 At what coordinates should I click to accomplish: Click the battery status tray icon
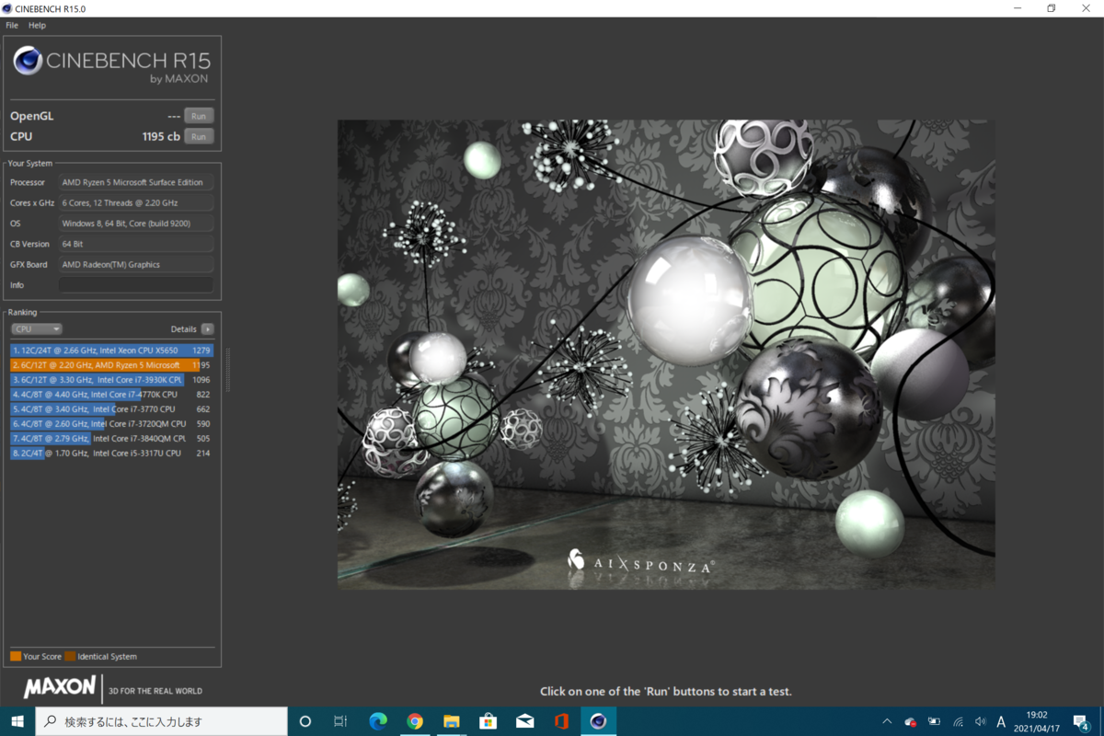point(935,722)
